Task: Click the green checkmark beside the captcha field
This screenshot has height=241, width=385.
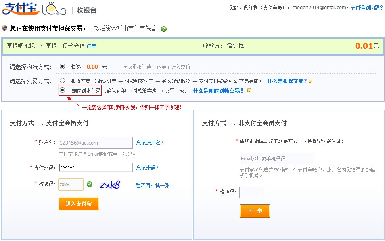Action: (90, 184)
